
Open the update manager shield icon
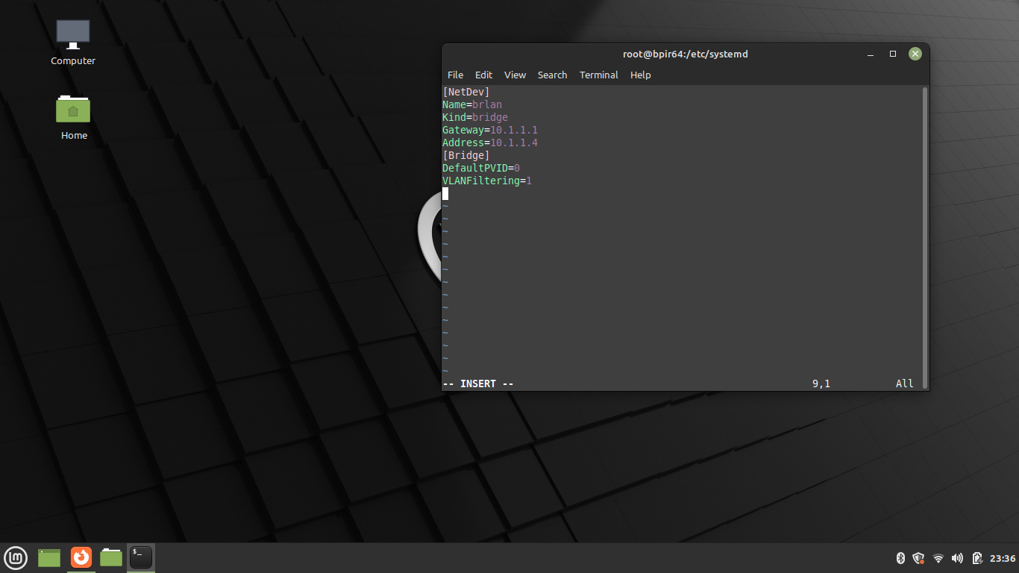(918, 558)
